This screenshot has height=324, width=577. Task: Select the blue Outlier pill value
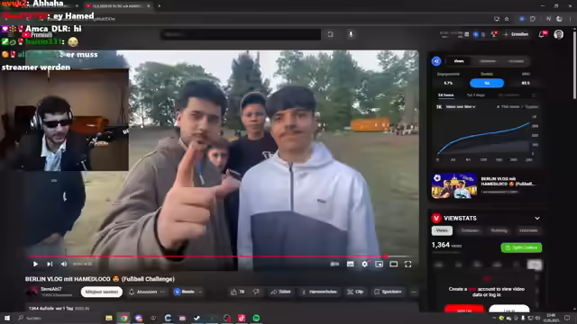coord(487,83)
